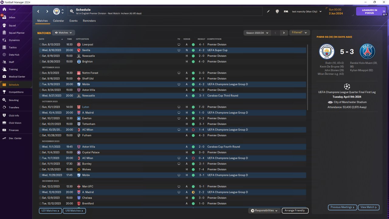Open the Training section

click(13, 69)
